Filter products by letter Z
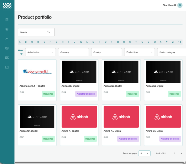Image resolution: width=186 pixels, height=164 pixels. (x=173, y=42)
